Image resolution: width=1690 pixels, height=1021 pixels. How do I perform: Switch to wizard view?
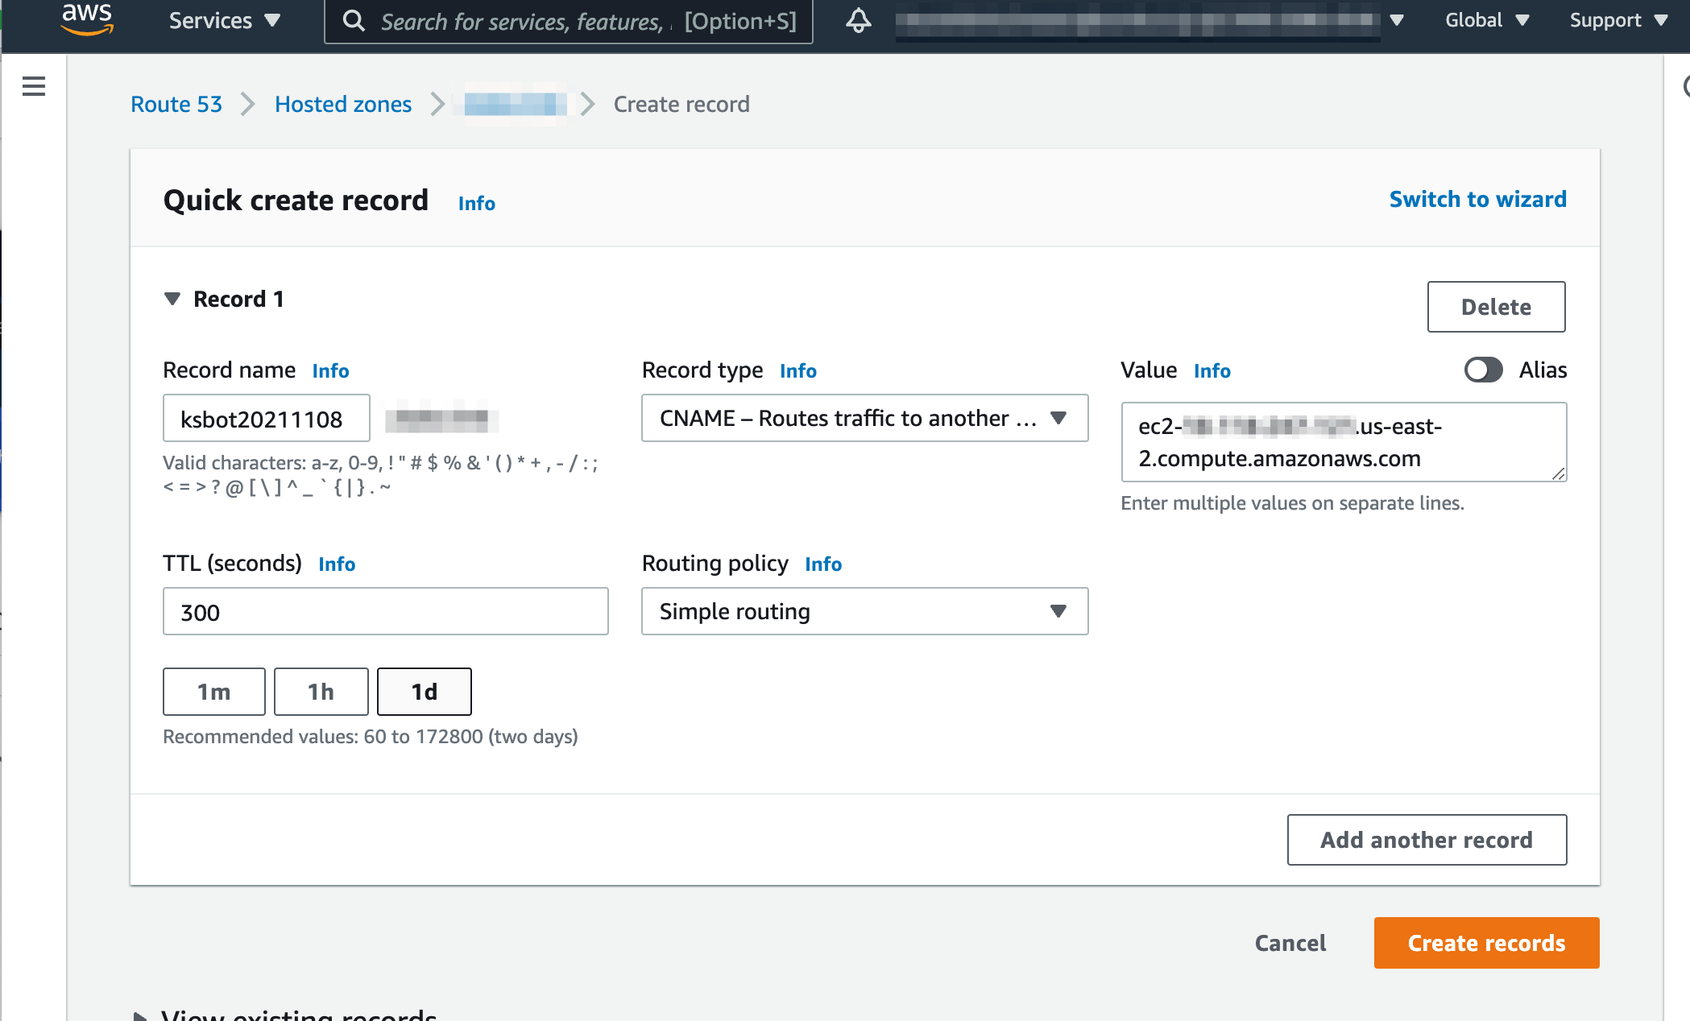1478,199
